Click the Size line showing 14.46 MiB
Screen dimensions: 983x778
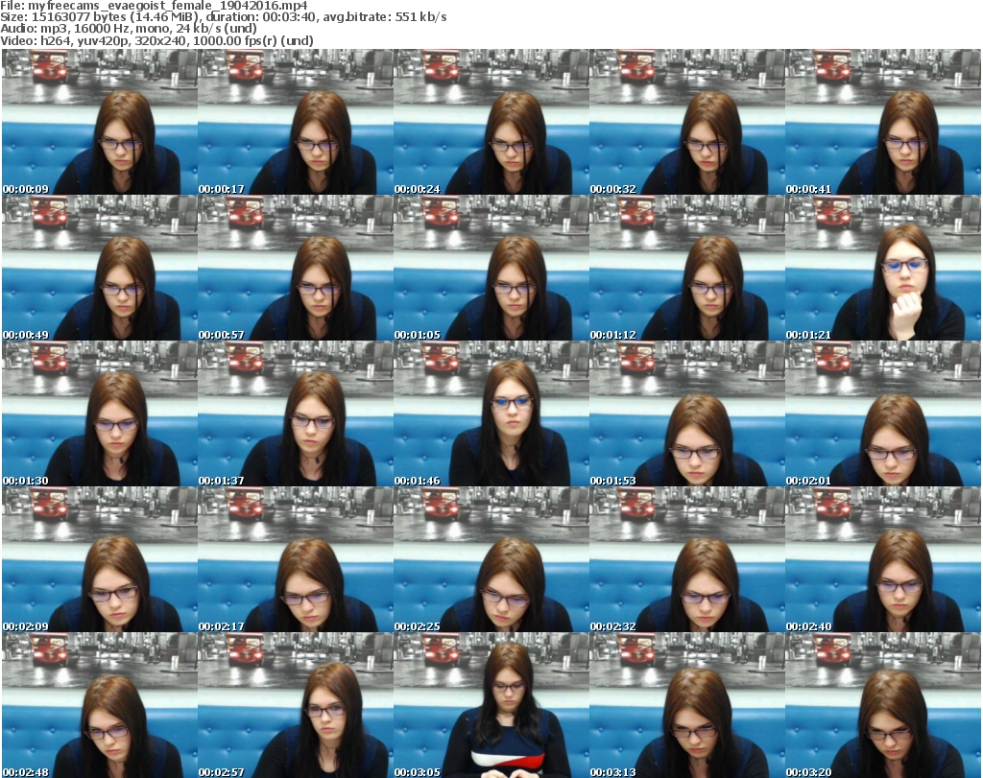pos(223,17)
